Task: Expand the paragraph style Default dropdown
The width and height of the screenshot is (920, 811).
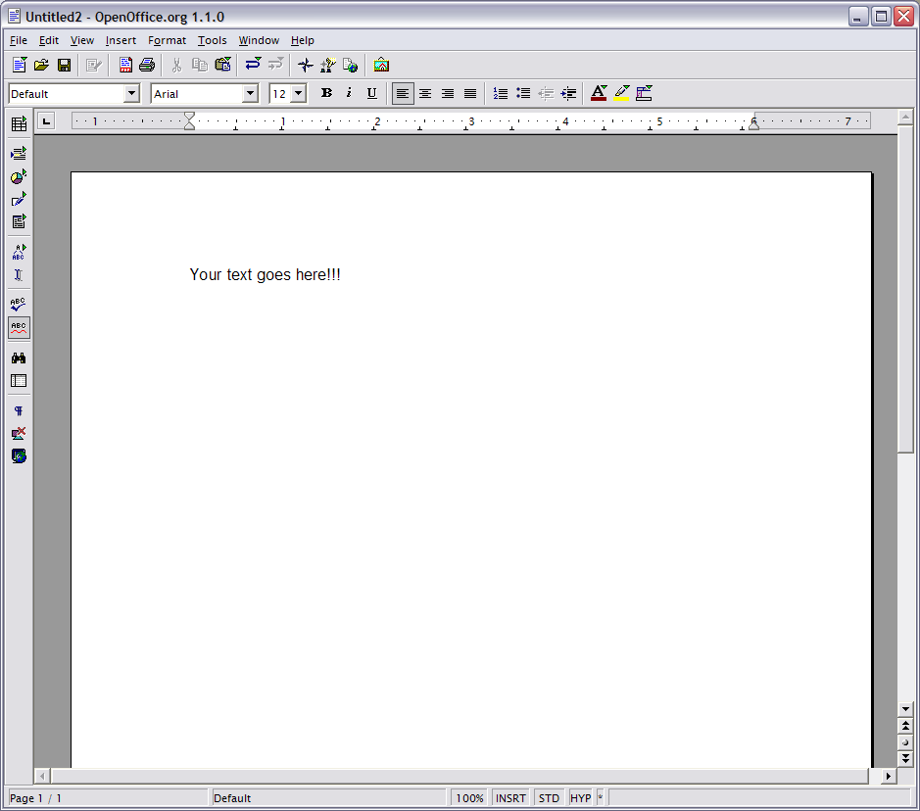Action: [131, 94]
